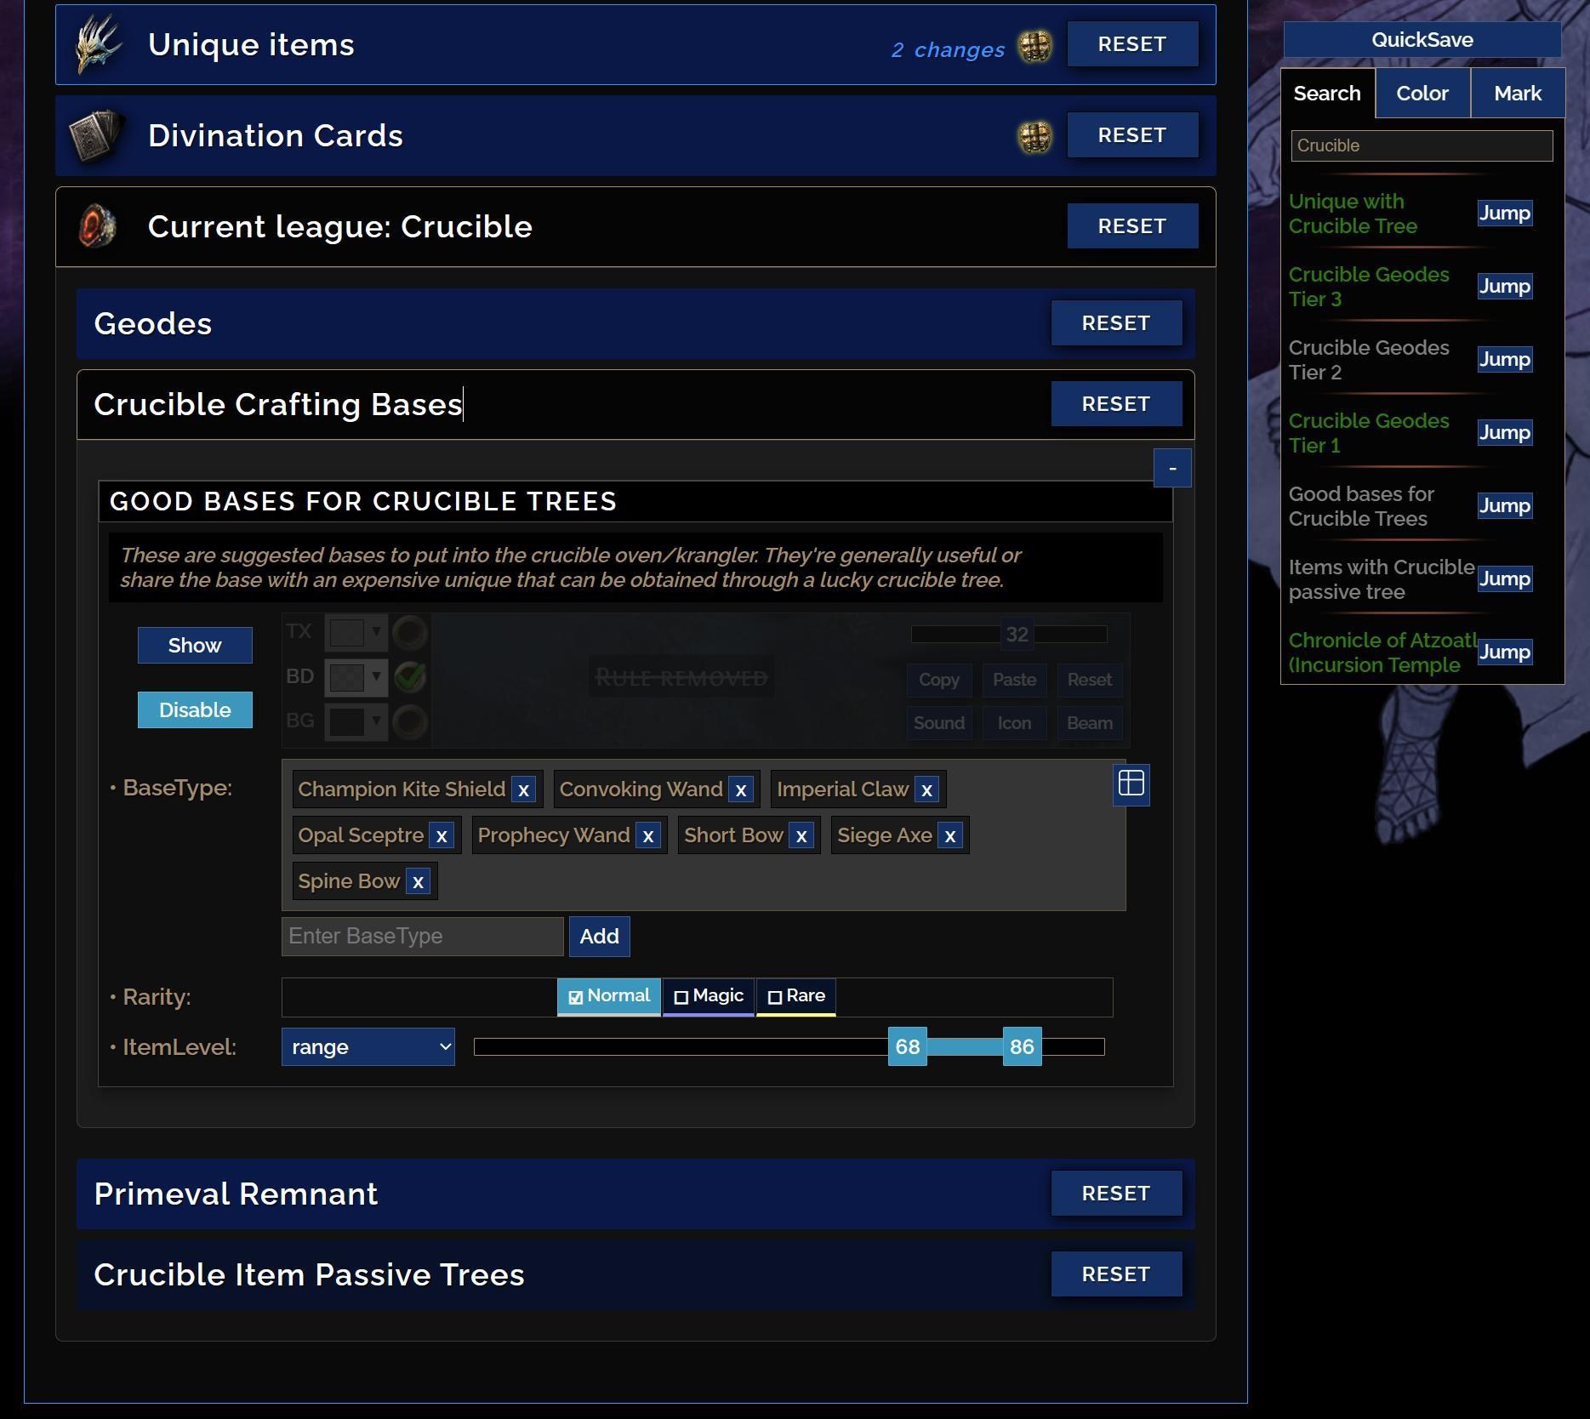Click the ItemLevel slider handle at 68

click(908, 1047)
